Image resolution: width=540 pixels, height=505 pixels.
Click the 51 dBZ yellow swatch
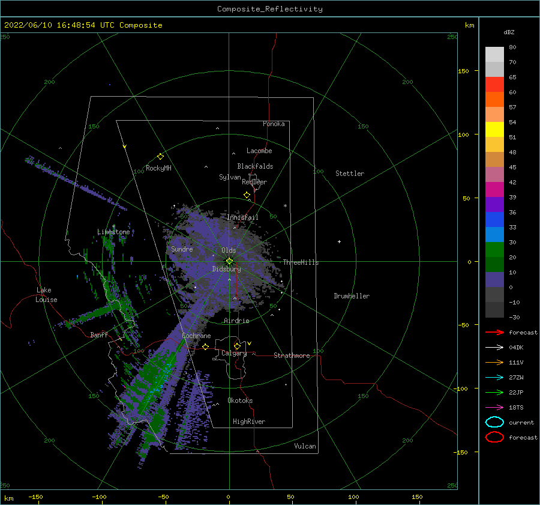(x=494, y=129)
